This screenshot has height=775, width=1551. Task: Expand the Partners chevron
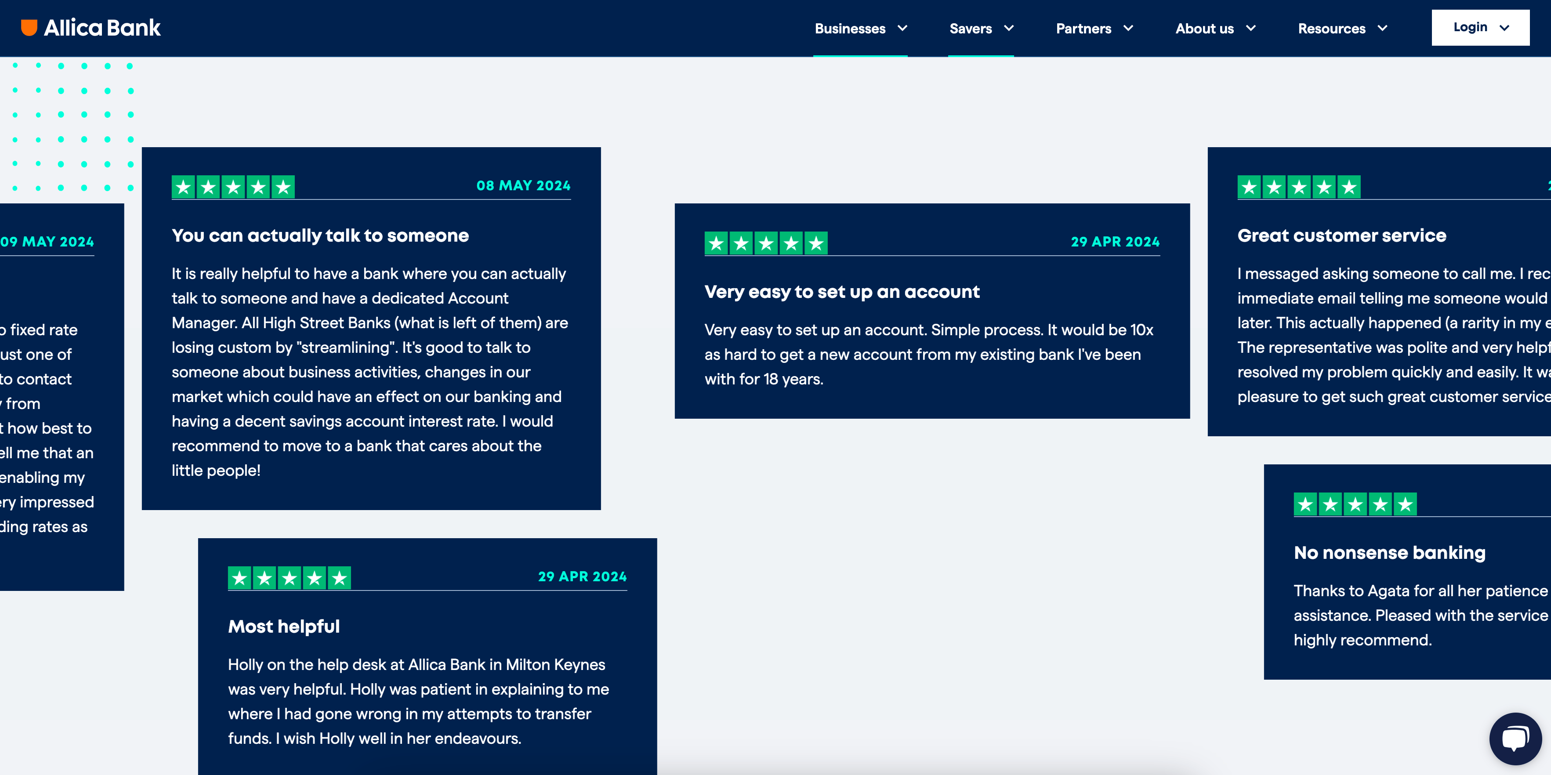1128,28
